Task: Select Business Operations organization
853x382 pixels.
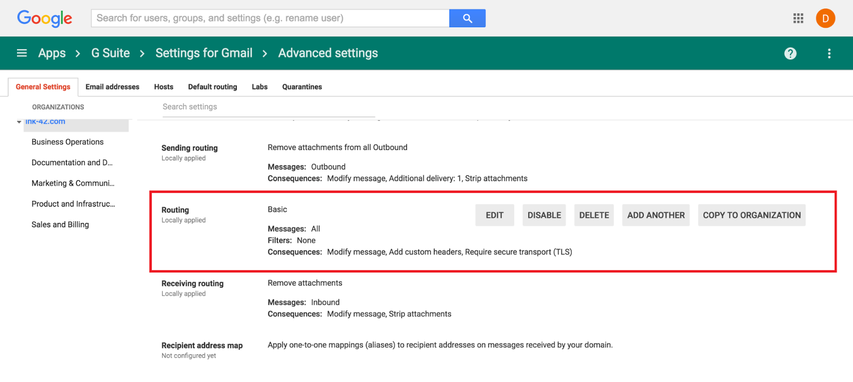Action: point(68,142)
